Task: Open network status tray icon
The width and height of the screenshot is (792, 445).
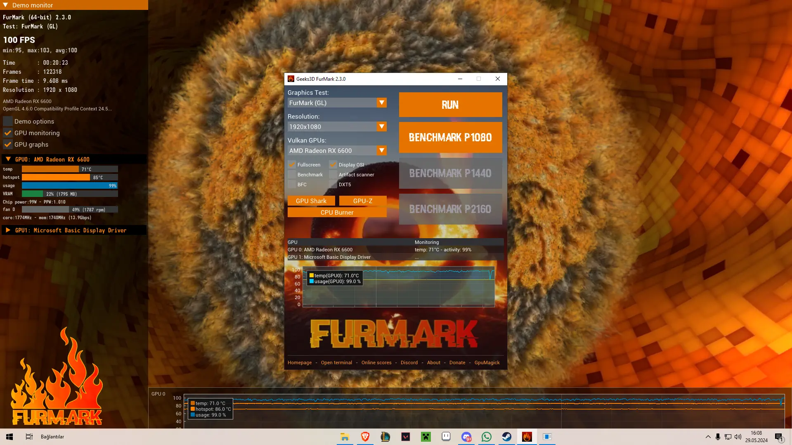Action: coord(728,437)
